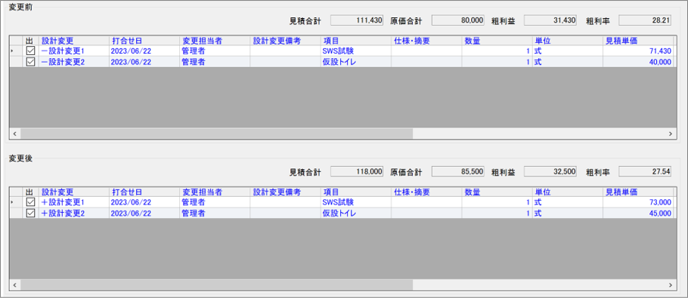
Task: Click 粗利益 field showing 31,430
Action: (550, 20)
